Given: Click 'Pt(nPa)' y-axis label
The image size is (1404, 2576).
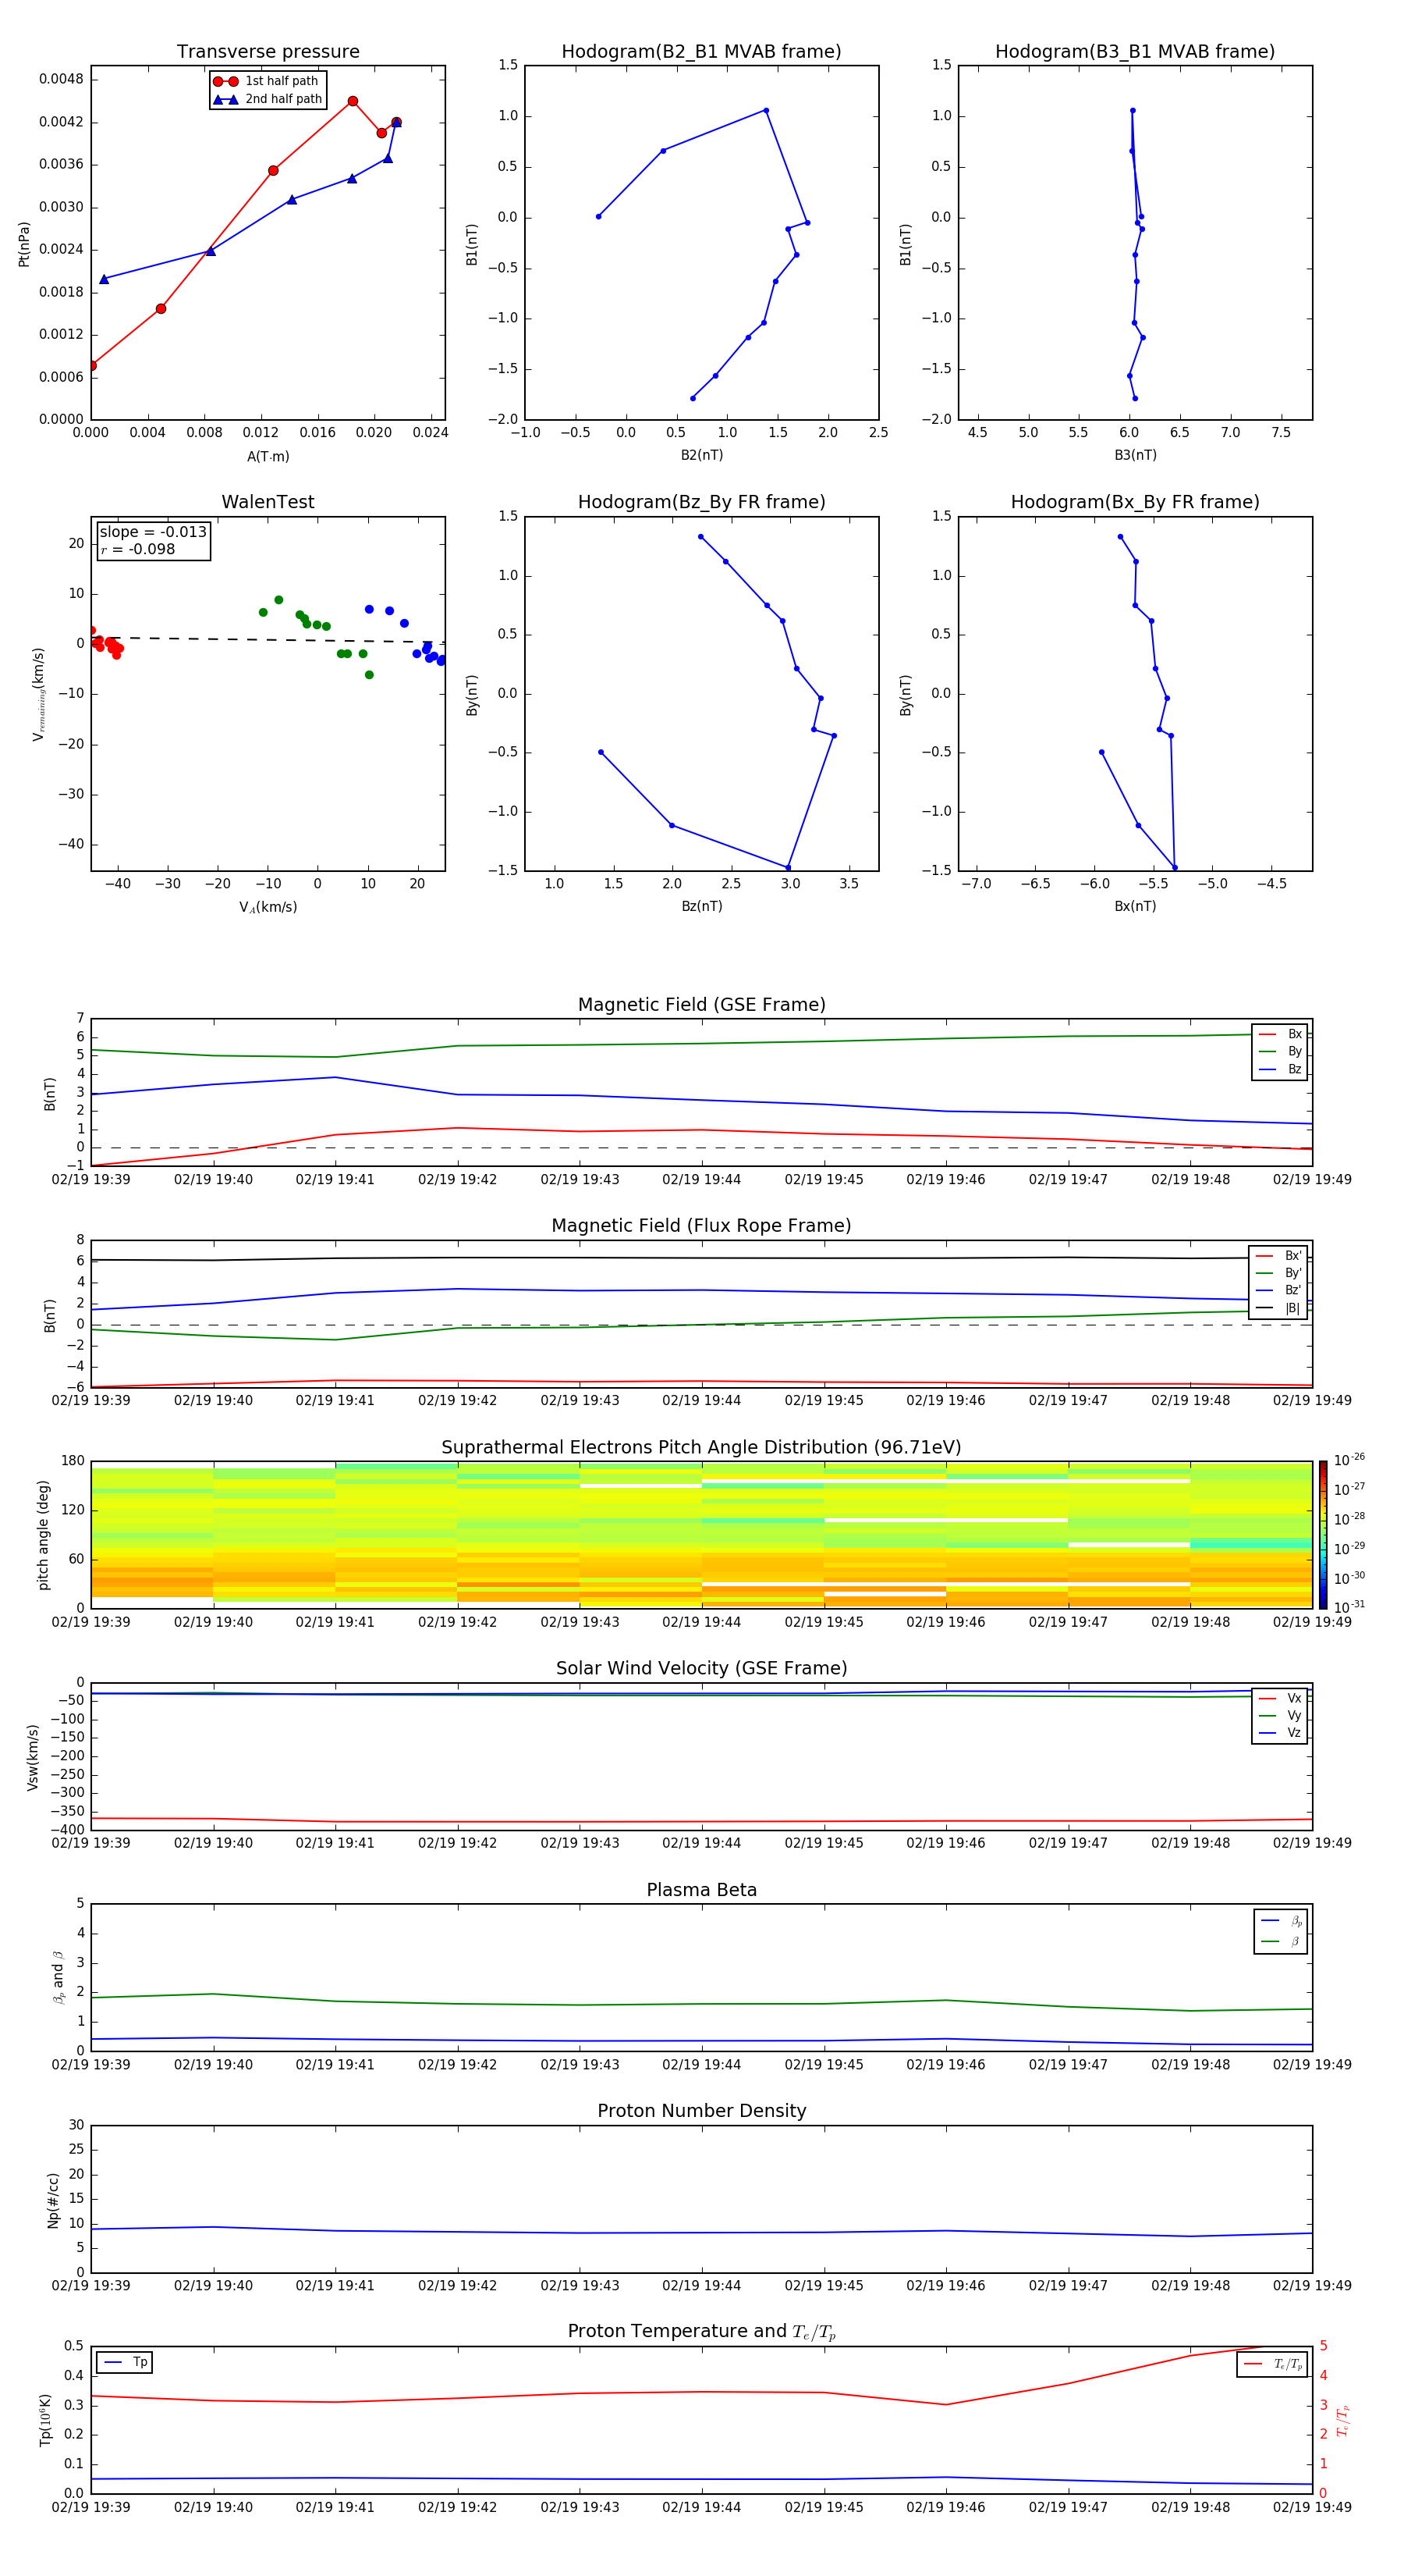Looking at the screenshot, I should pos(24,243).
